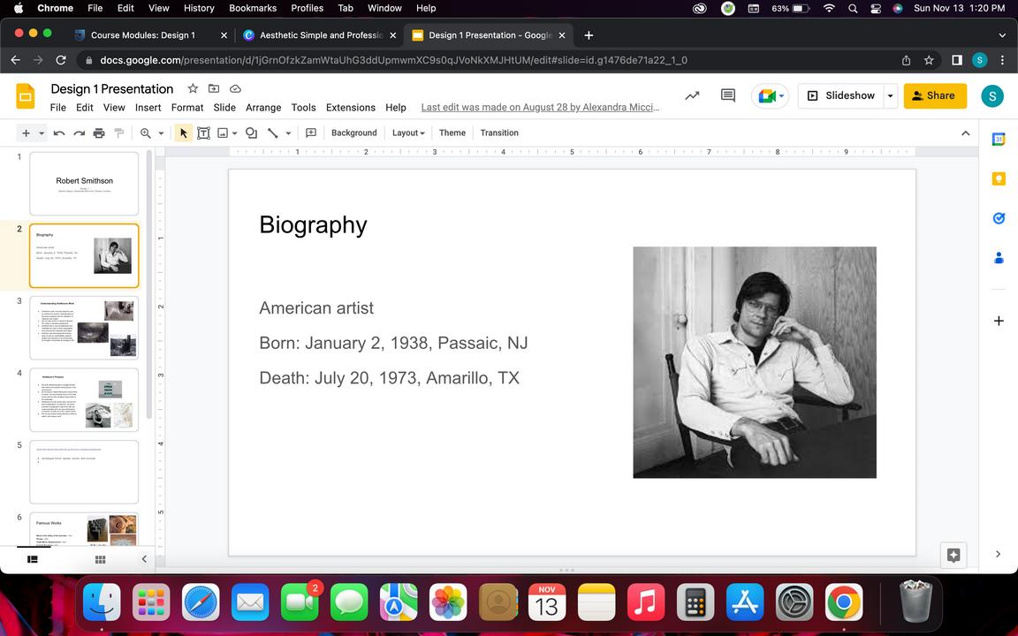Open Google Keep in side panel

(999, 178)
